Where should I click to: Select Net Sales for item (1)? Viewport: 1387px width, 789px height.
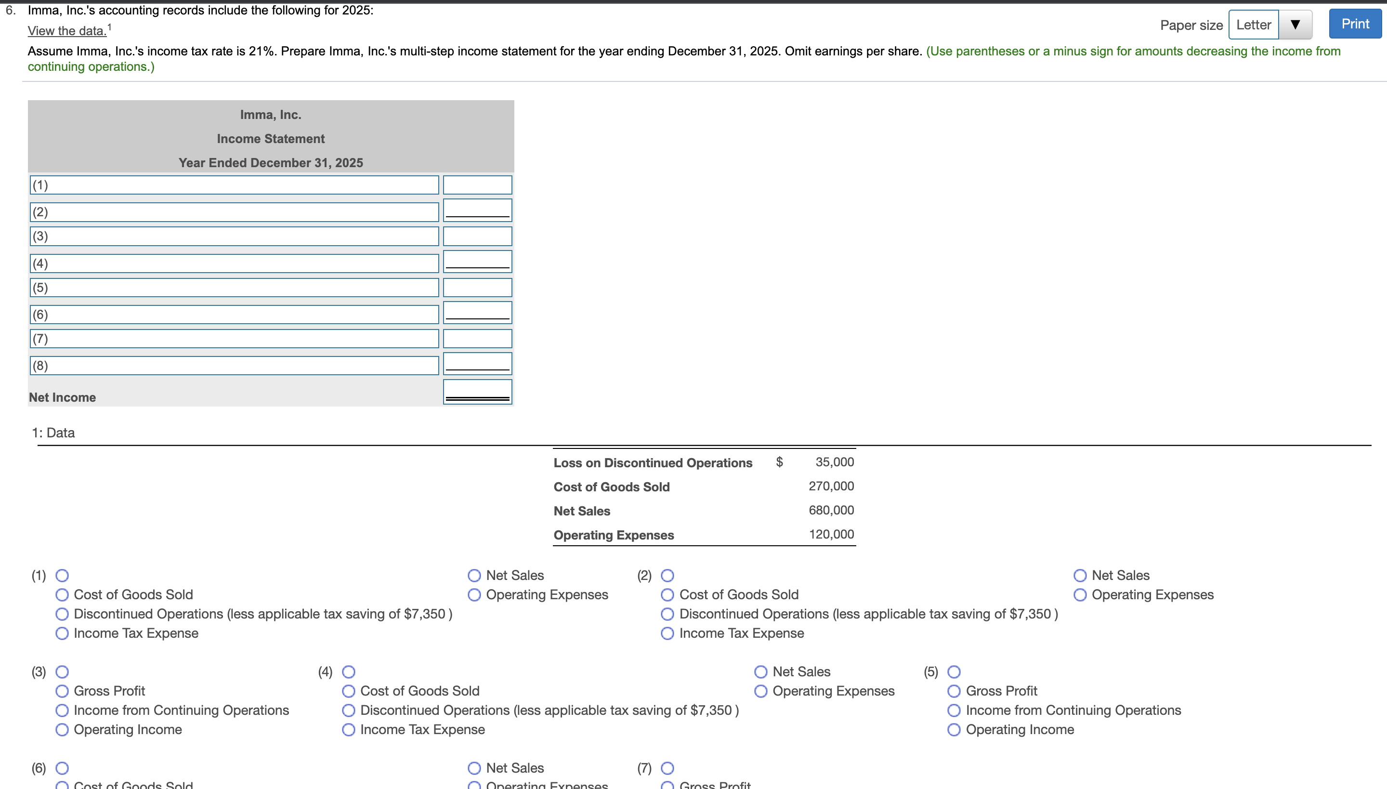474,576
